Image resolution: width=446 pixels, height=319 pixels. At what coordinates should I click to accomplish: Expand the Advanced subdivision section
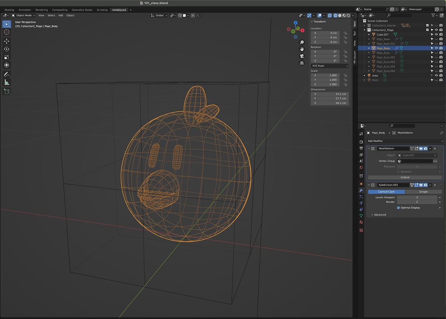click(x=380, y=215)
